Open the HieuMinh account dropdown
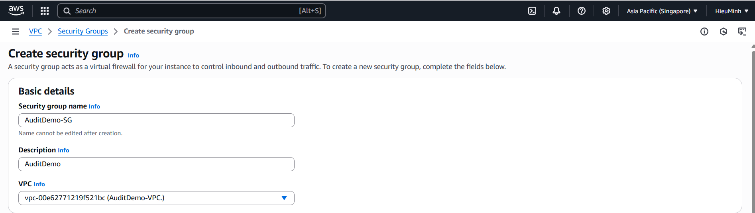The image size is (755, 213). tap(732, 11)
